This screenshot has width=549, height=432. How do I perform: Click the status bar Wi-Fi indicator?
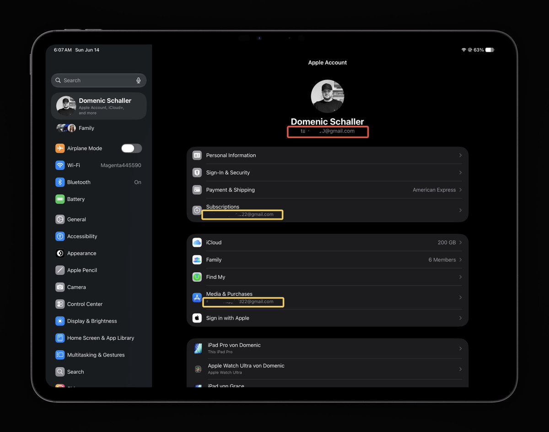(x=463, y=50)
